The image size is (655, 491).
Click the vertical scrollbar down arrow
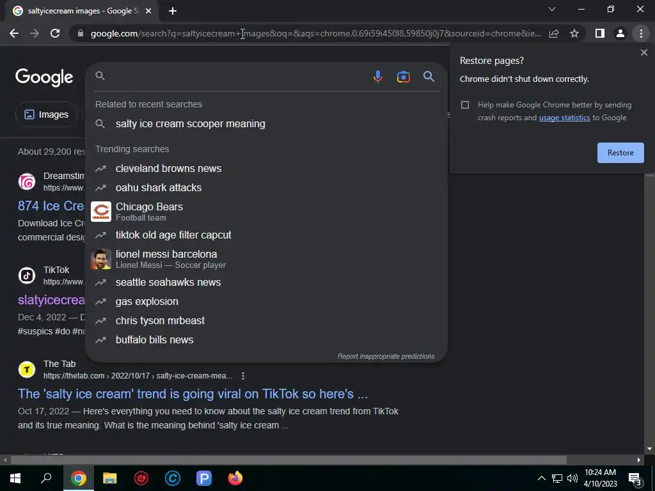pyautogui.click(x=649, y=449)
